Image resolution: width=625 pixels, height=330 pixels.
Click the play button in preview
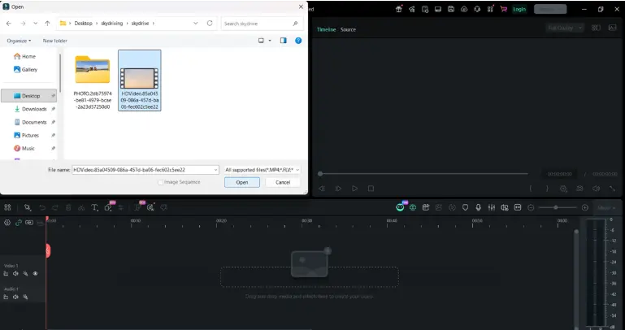(354, 189)
